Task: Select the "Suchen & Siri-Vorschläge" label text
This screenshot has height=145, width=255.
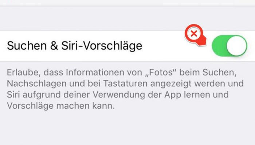Action: pyautogui.click(x=74, y=46)
